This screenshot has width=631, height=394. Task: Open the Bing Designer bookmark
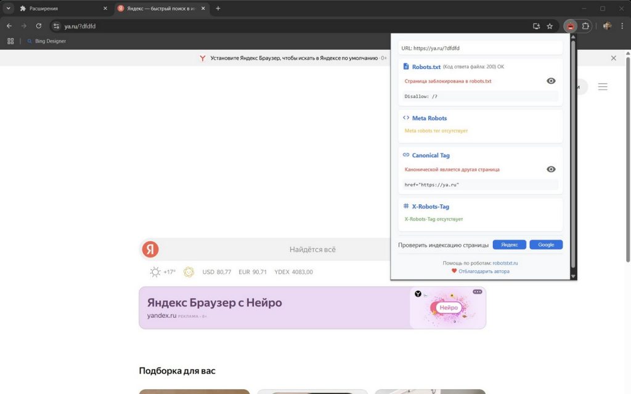coord(46,41)
